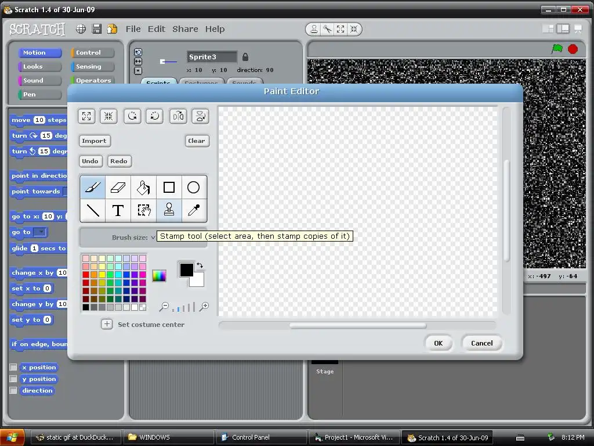The width and height of the screenshot is (594, 446).
Task: Rotate image clockwise in Paint Editor
Action: 155,116
